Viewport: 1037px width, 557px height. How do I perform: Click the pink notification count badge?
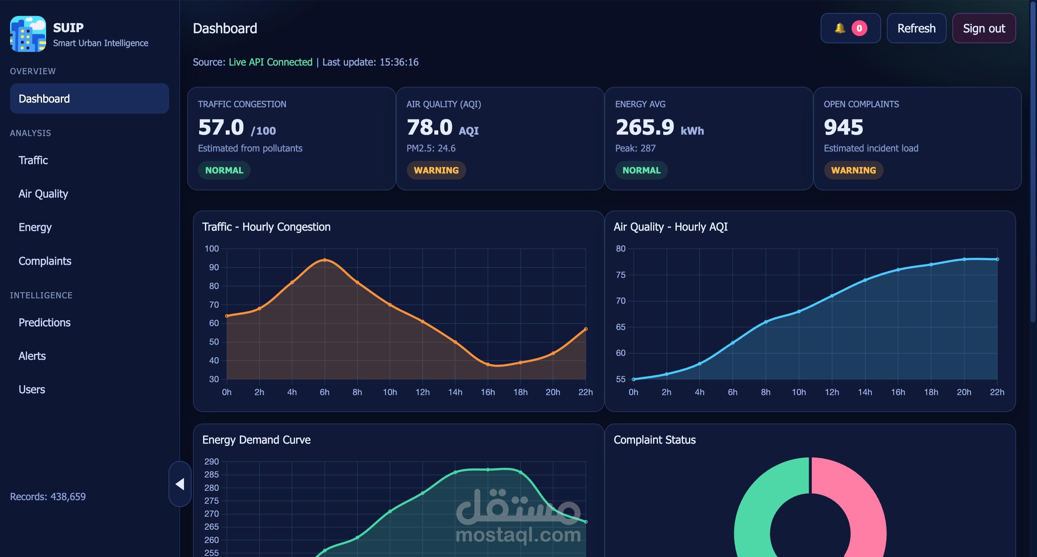(859, 28)
